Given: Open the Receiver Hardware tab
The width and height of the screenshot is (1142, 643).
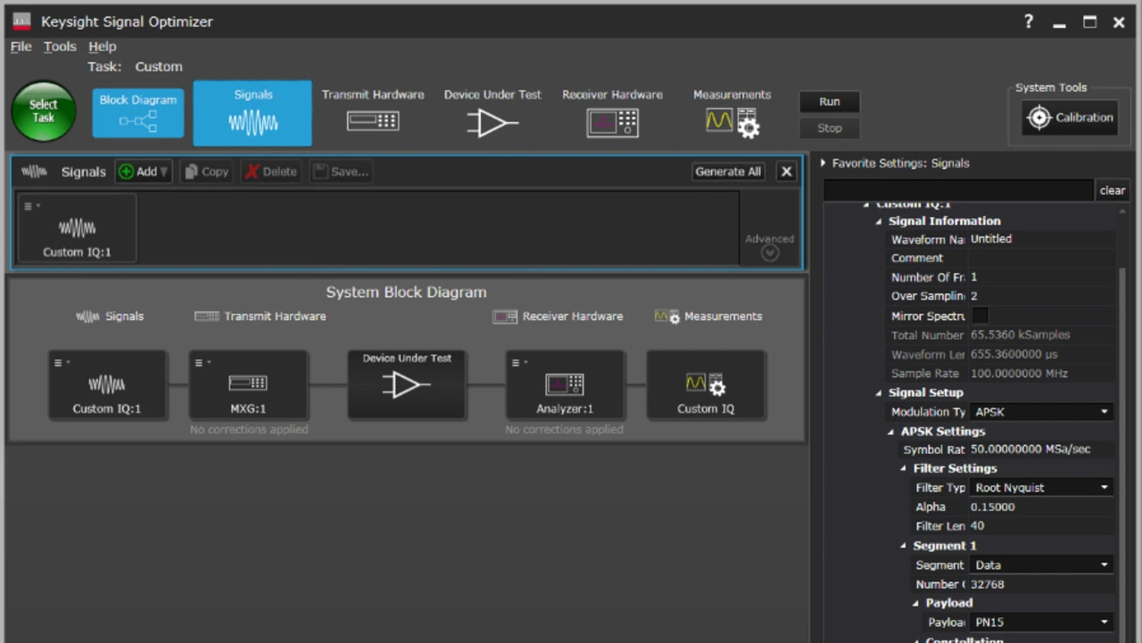Looking at the screenshot, I should pyautogui.click(x=612, y=112).
